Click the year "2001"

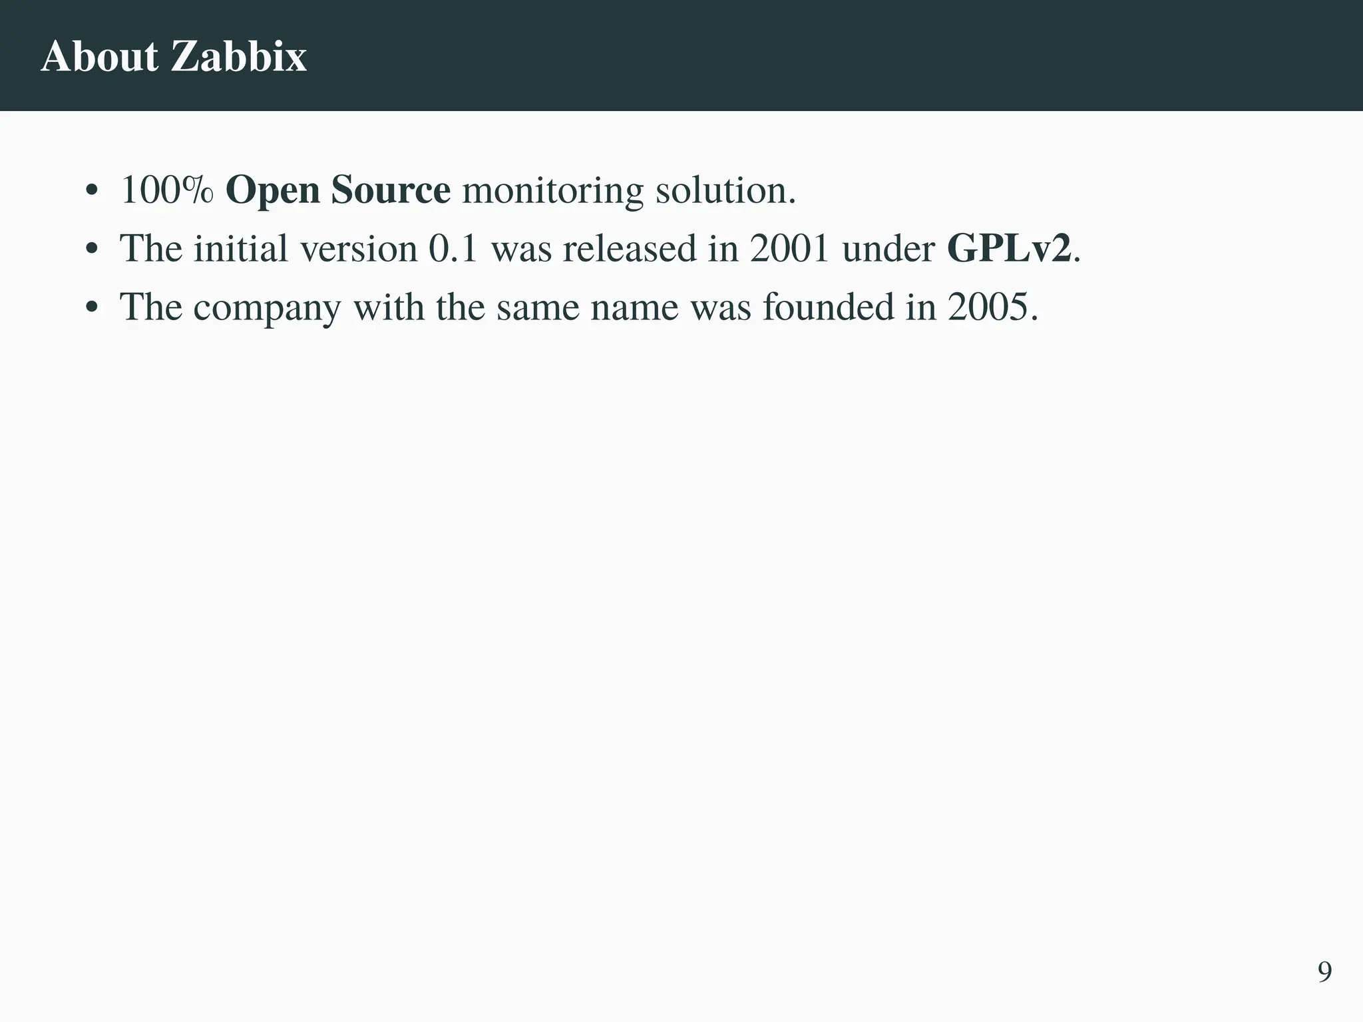coord(790,249)
